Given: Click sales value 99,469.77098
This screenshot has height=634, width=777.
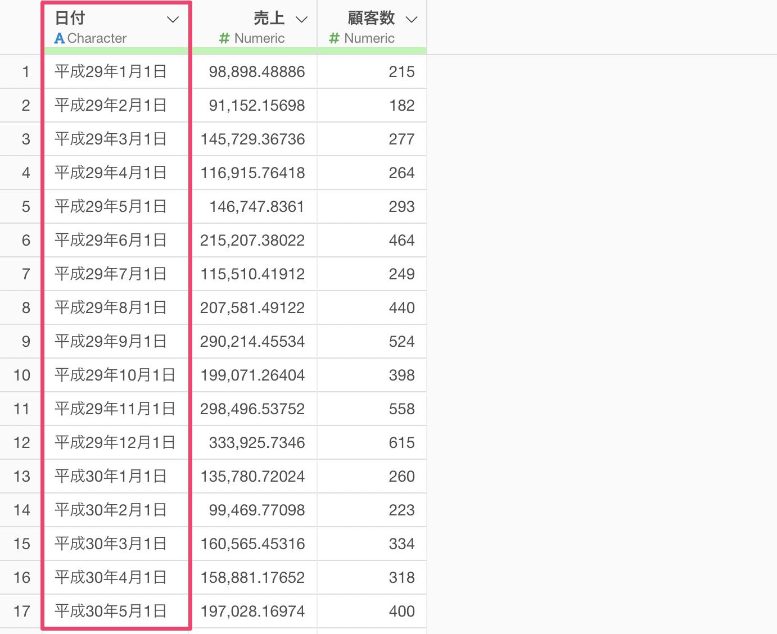Looking at the screenshot, I should click(x=257, y=510).
